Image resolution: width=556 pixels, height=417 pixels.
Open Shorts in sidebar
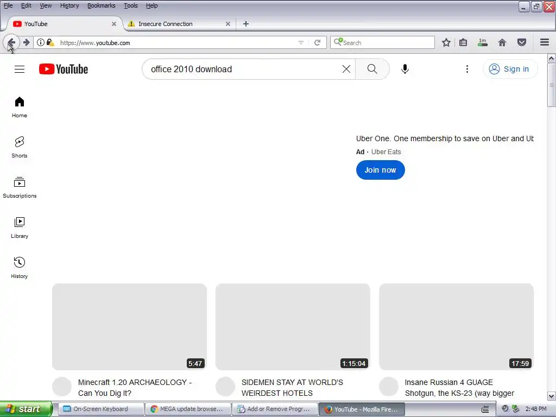point(20,147)
